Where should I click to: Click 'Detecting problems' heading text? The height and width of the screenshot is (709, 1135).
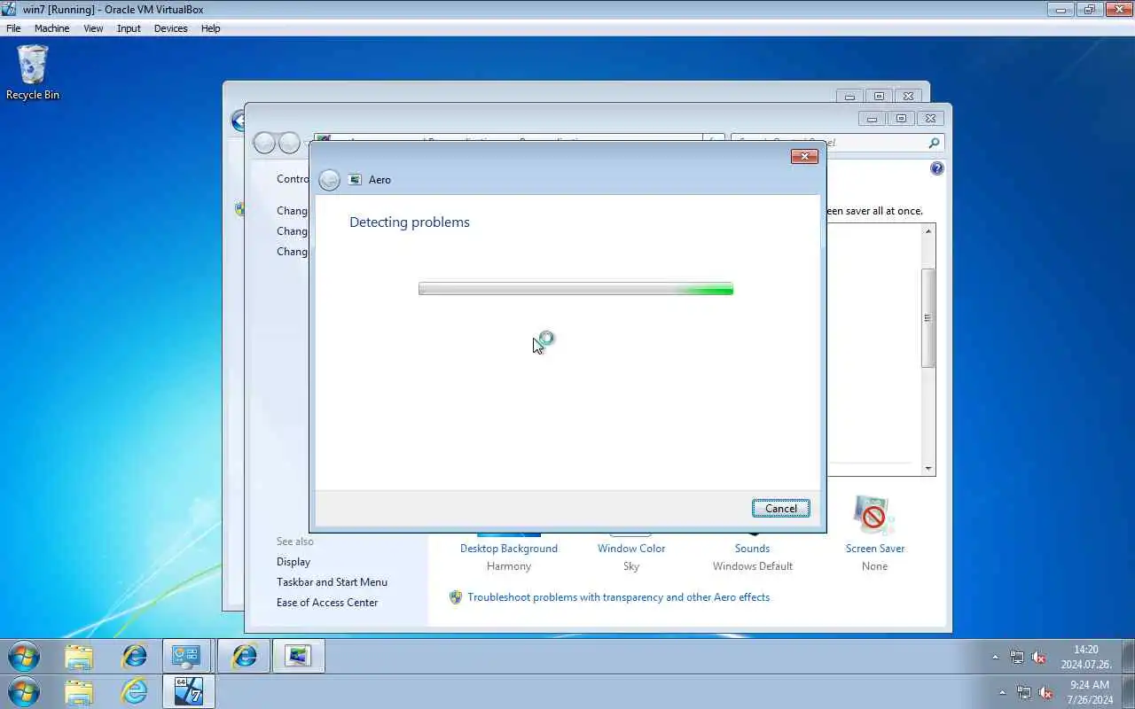410,222
